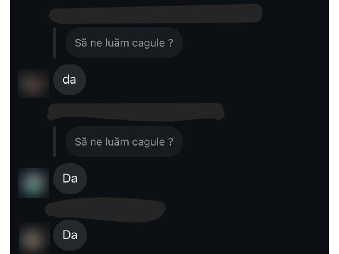Click the vertical reply line beside the first quote
Screen dimensions: 339x254
pyautogui.click(x=55, y=43)
